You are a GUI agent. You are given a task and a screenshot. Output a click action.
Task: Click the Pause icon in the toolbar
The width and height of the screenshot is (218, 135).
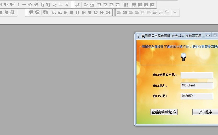(78, 13)
